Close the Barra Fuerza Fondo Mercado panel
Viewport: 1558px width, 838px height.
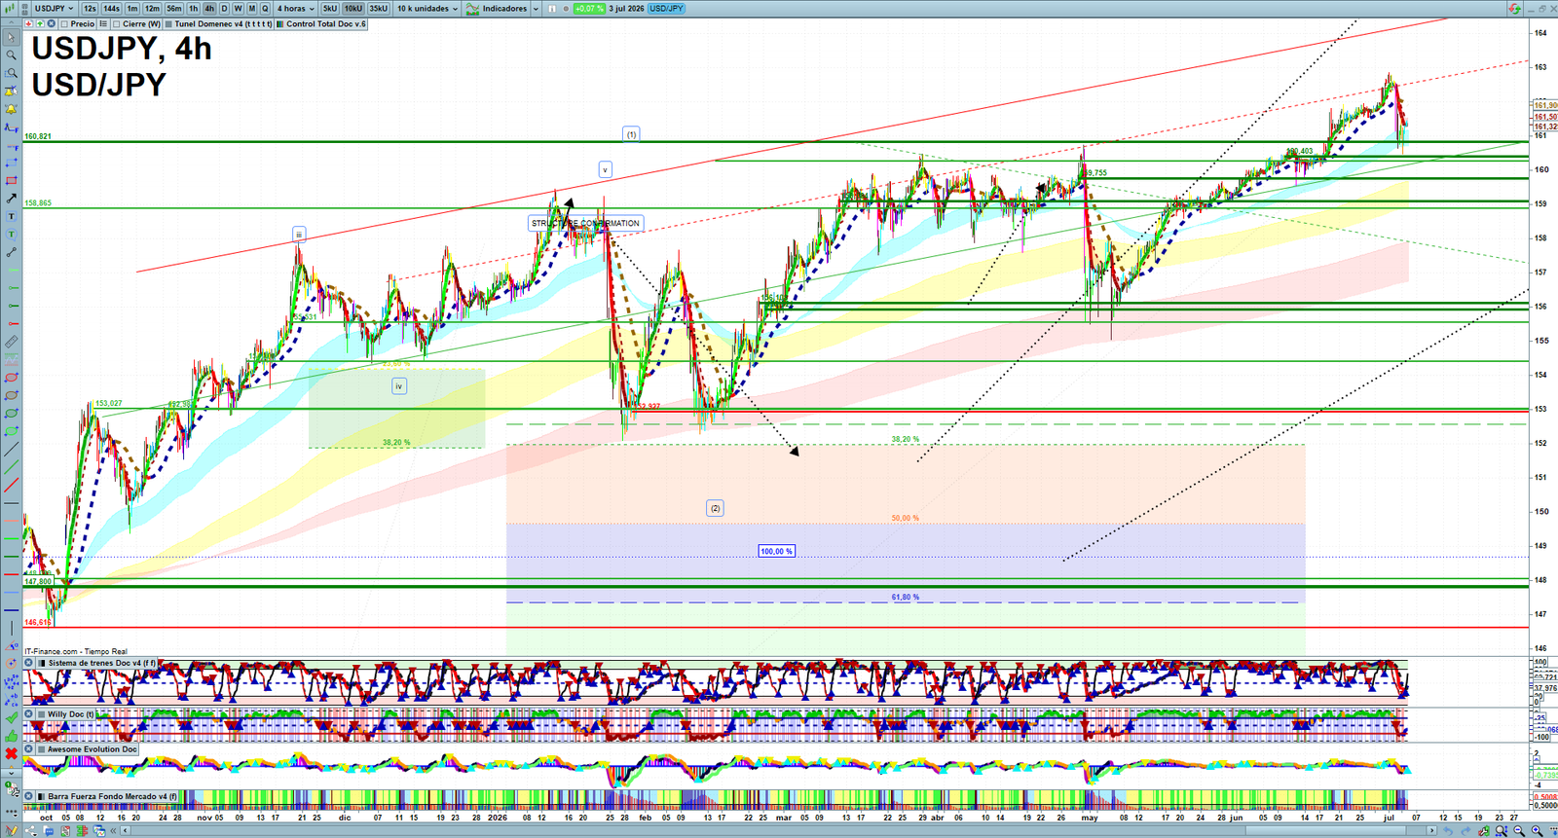28,796
